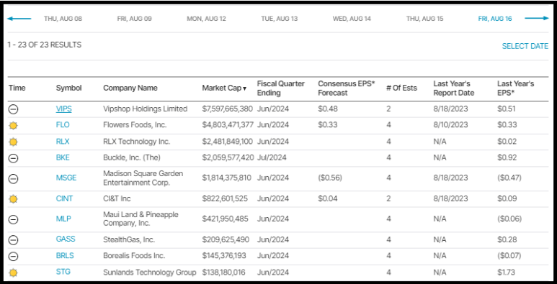
Task: Click the time icon in BRLS row
Action: tap(13, 256)
